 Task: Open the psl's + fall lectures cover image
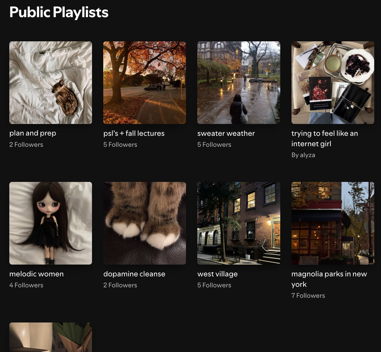pos(145,83)
